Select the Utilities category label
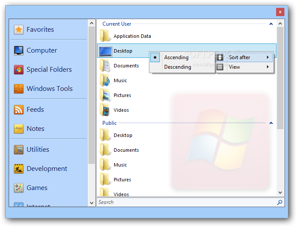297x227 pixels. click(38, 150)
